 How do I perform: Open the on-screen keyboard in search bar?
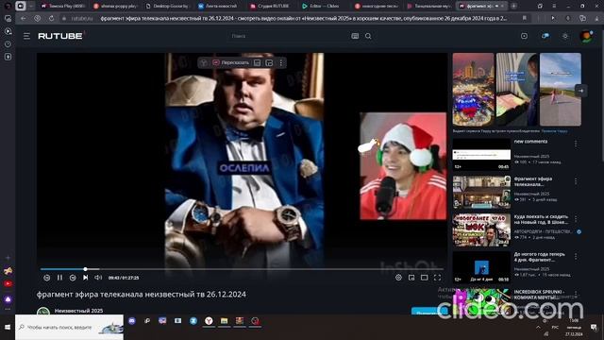pos(355,36)
